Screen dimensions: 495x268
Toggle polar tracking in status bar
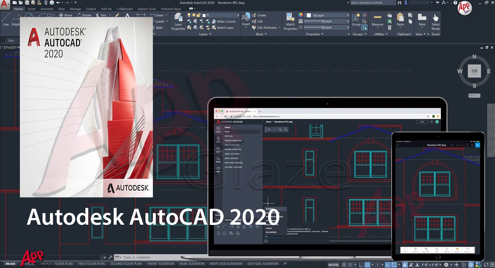[x=367, y=265]
